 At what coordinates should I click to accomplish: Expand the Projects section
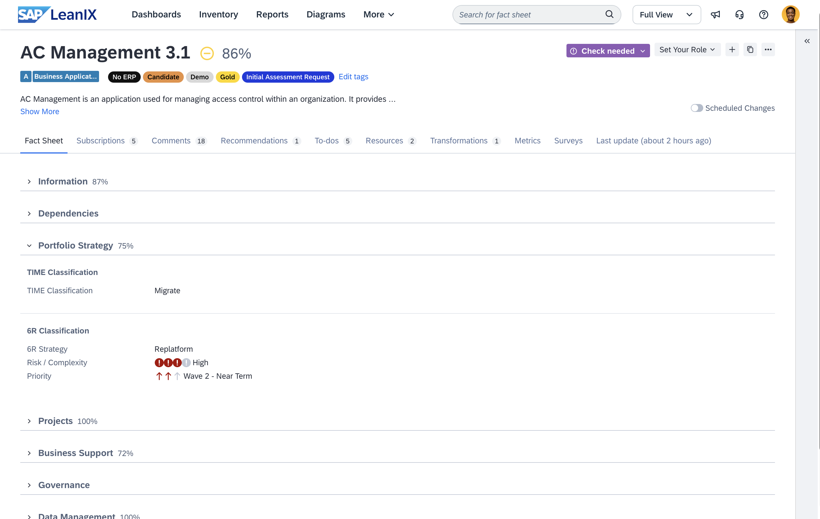[x=29, y=421]
